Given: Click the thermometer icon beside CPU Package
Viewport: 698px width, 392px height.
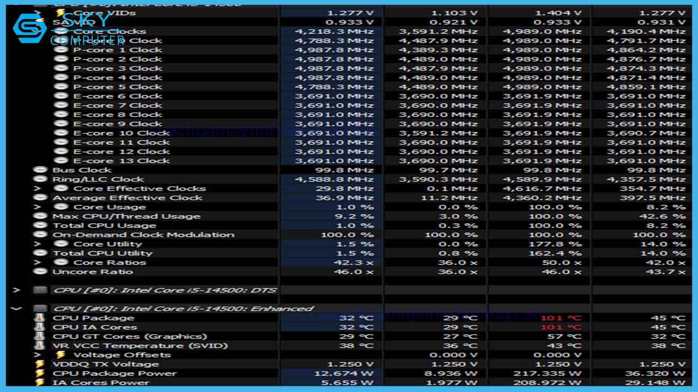Looking at the screenshot, I should point(38,317).
